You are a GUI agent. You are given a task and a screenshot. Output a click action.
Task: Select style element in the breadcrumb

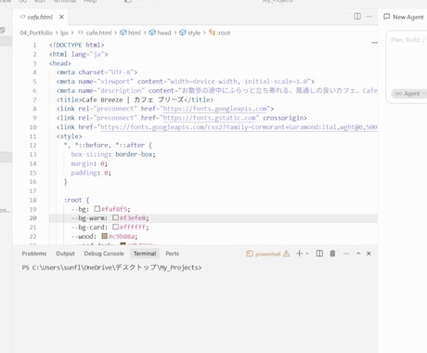click(190, 33)
